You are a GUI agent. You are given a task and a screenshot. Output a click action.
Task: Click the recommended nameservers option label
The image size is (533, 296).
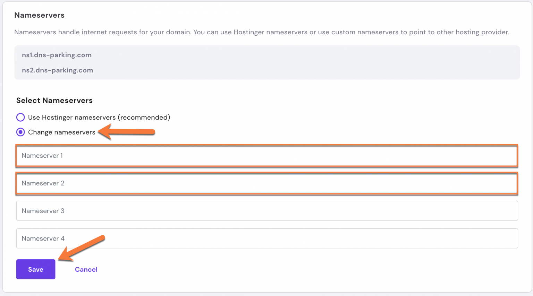99,117
